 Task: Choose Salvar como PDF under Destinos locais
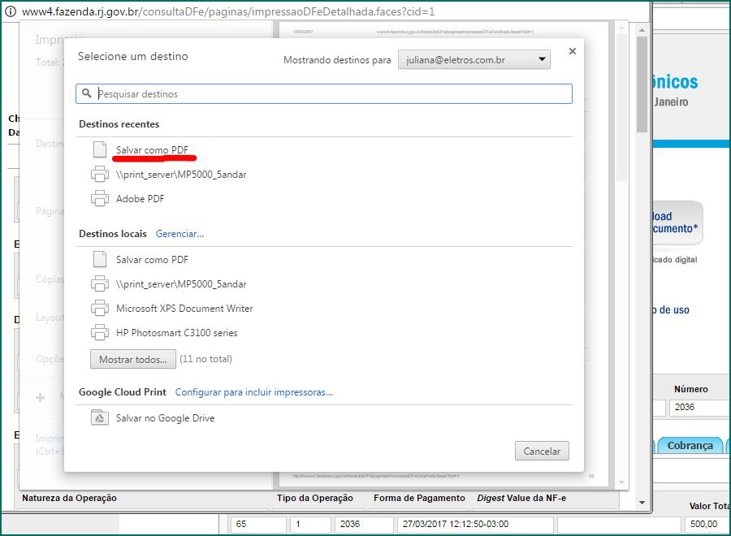tap(152, 260)
